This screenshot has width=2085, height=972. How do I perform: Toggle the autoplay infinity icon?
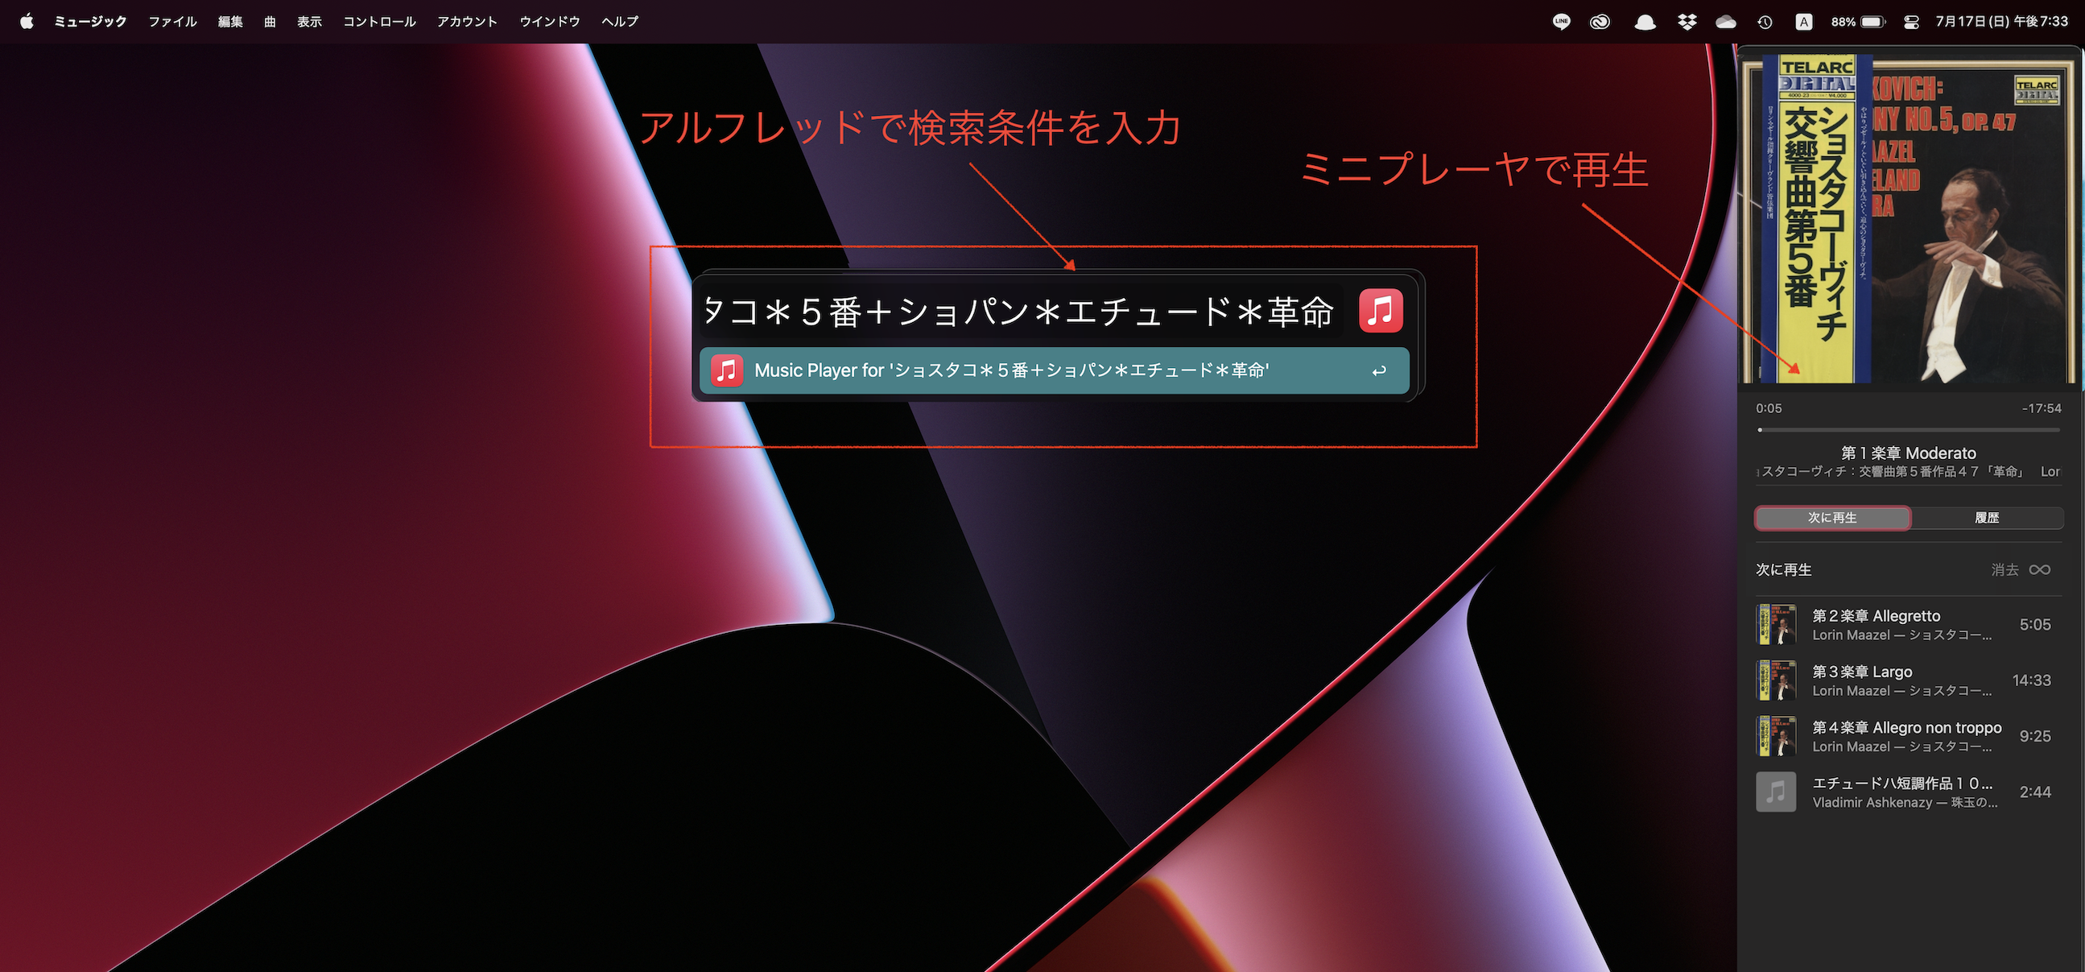[2040, 569]
